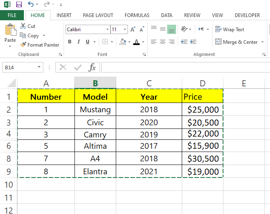
Task: Expand the Fill Color dropdown arrow
Action: (129, 42)
